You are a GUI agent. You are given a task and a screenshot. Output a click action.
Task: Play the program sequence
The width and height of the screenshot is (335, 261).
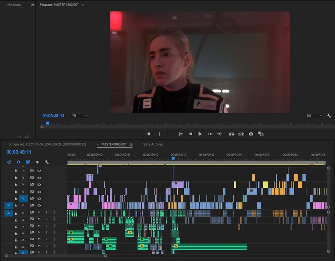200,134
